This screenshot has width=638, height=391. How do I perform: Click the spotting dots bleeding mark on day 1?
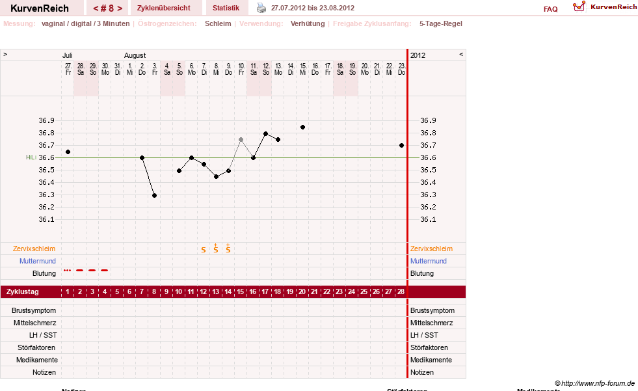pyautogui.click(x=68, y=270)
